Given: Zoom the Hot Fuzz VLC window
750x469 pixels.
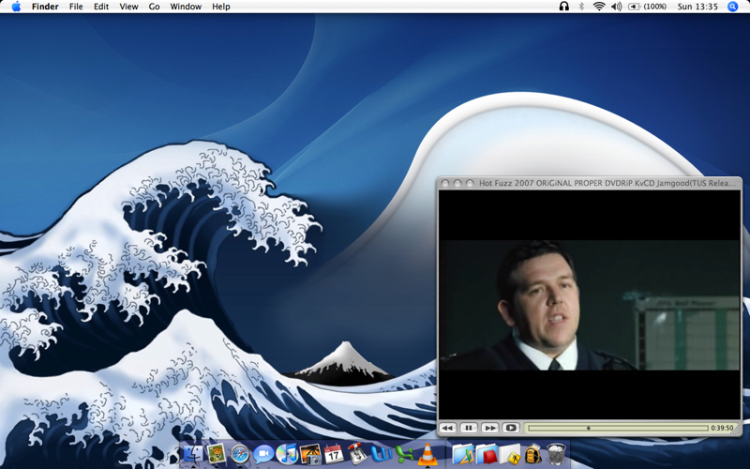Looking at the screenshot, I should [x=470, y=183].
